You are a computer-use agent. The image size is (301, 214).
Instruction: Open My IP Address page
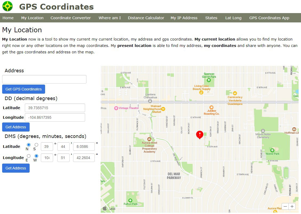(184, 18)
